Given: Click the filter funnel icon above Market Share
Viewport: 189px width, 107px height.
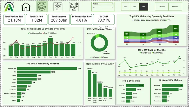Looking at the screenshot, I should click(101, 27).
